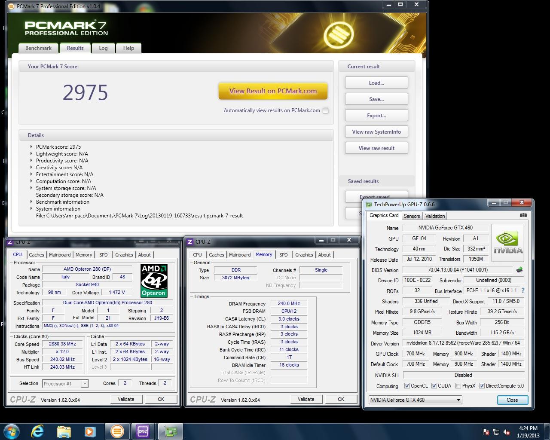Expand the System storage score row
550x440 pixels.
click(x=31, y=188)
